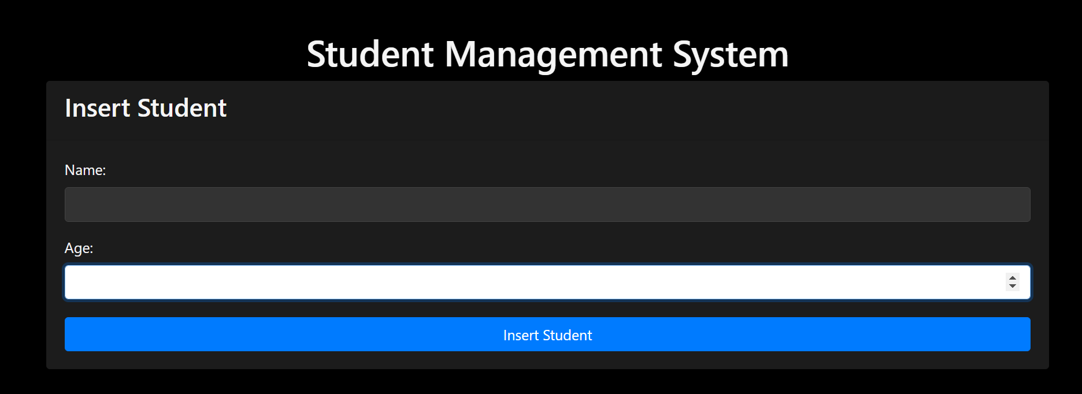Click the word "Management" in the title
This screenshot has height=394, width=1082.
coord(553,54)
